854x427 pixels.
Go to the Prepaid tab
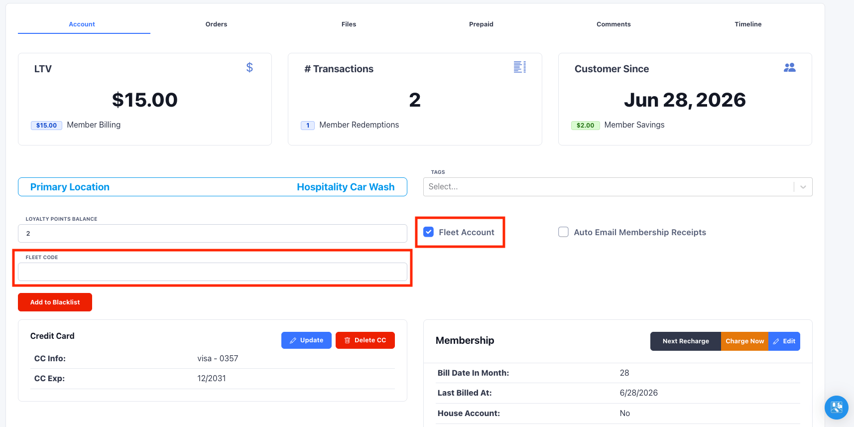[x=481, y=24]
